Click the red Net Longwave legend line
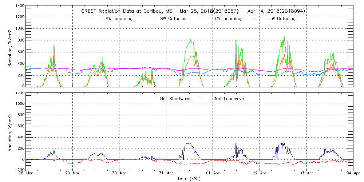Viewport: 364px width, 182px height. coord(206,98)
